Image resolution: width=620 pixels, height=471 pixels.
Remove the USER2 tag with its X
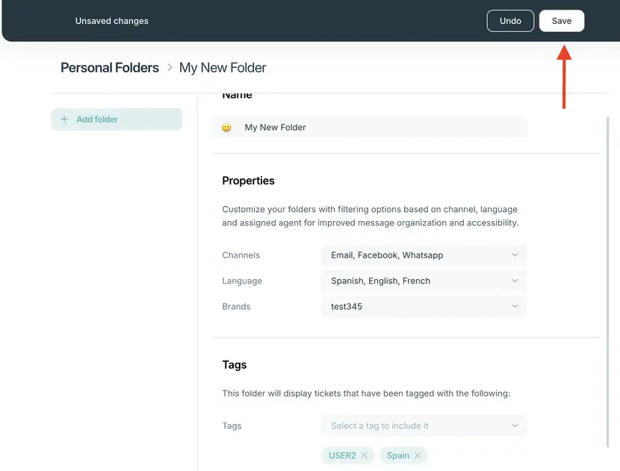pyautogui.click(x=365, y=455)
